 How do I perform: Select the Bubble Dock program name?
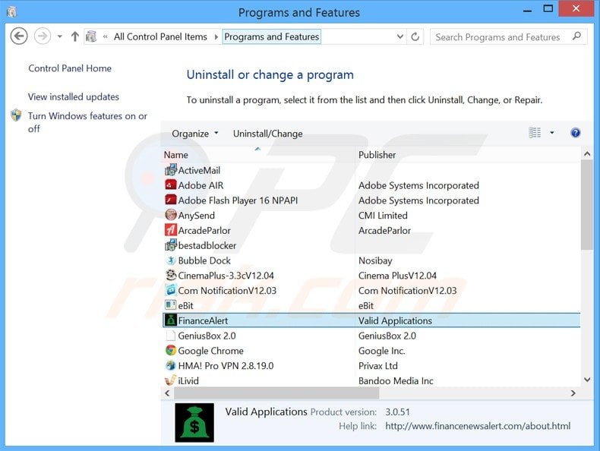(204, 260)
